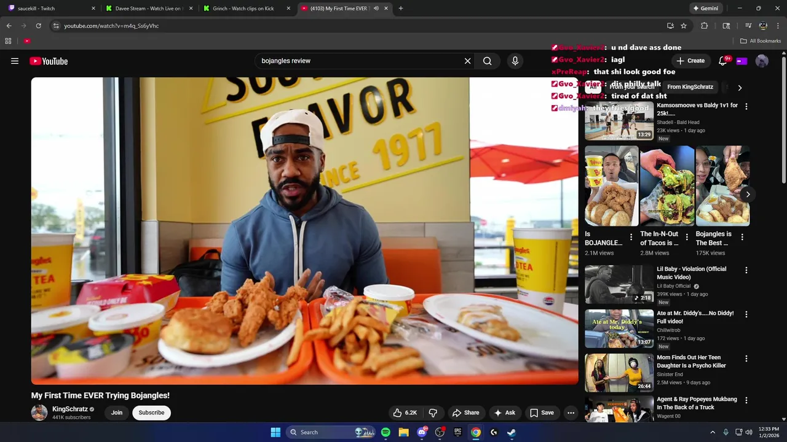This screenshot has height=442, width=787.
Task: Open a new browser tab
Action: (401, 9)
